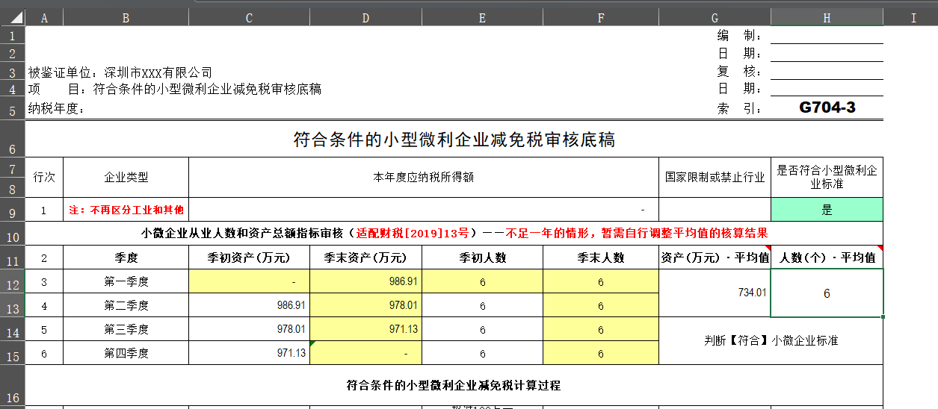Click the select-all corner of the sheet
938x409 pixels.
(13, 18)
